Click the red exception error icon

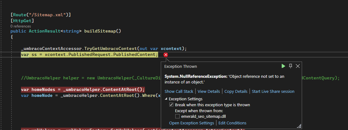(166, 55)
